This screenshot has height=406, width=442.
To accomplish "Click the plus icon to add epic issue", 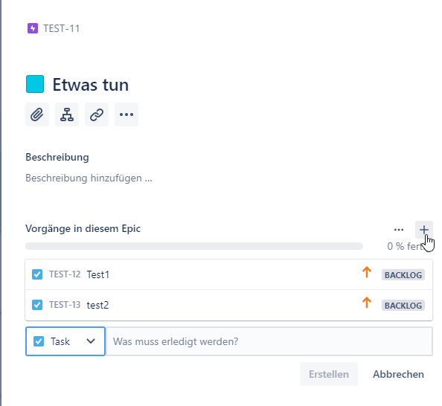I will coord(424,230).
